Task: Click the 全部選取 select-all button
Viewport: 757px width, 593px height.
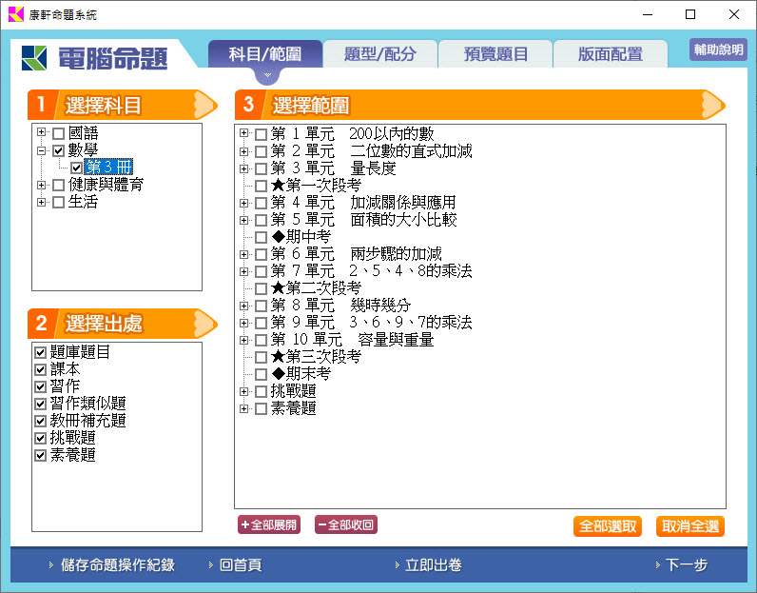Action: (607, 526)
